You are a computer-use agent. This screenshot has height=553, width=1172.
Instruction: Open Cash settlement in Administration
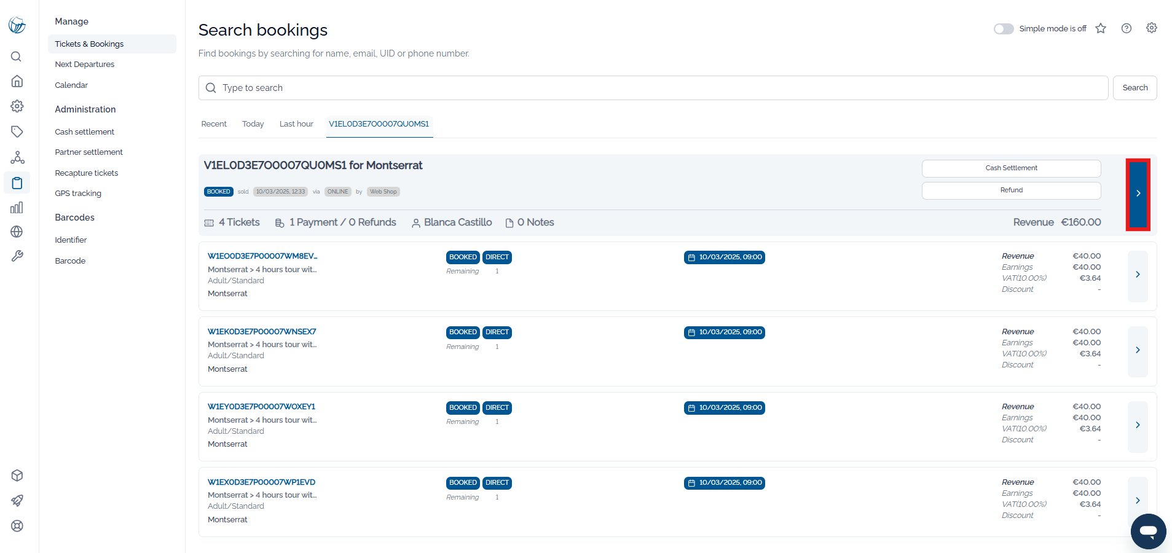85,132
